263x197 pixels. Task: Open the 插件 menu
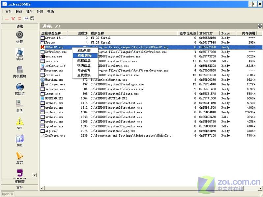(x=30, y=11)
